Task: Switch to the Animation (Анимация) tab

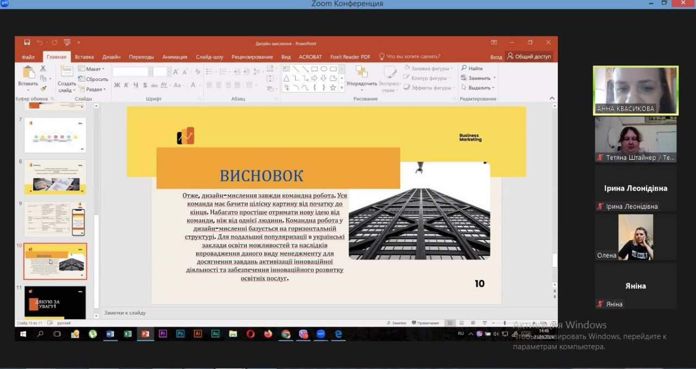Action: point(175,57)
